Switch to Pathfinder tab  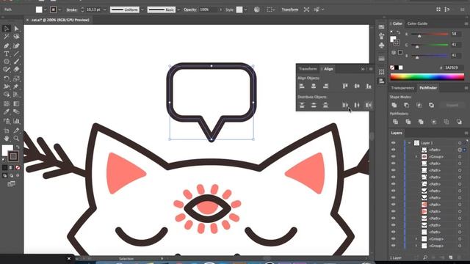pos(427,88)
